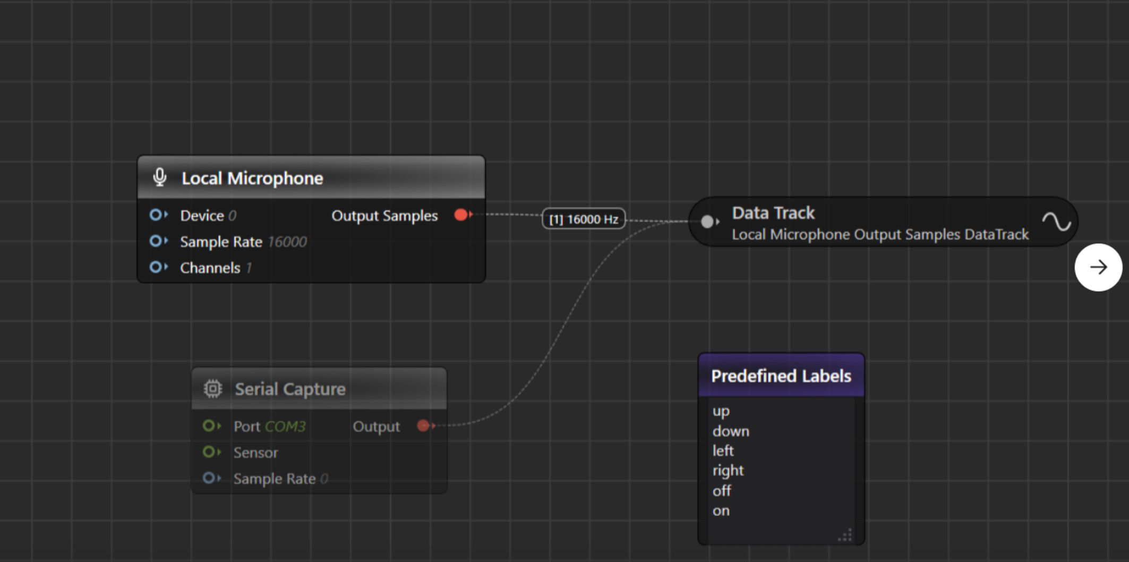This screenshot has height=562, width=1129.
Task: Click the white arrow next button
Action: [x=1098, y=267]
